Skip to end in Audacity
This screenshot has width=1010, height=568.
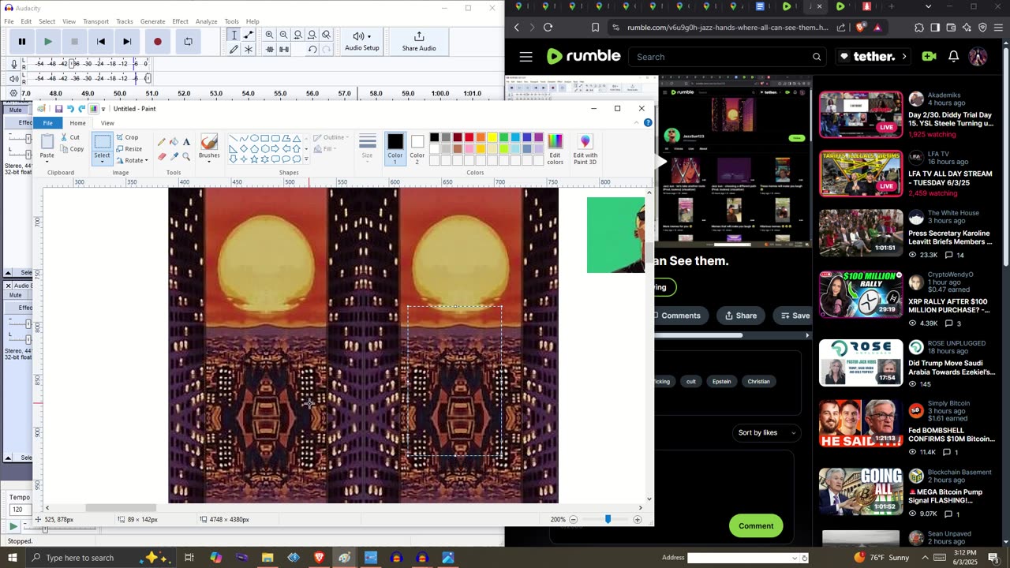[127, 42]
